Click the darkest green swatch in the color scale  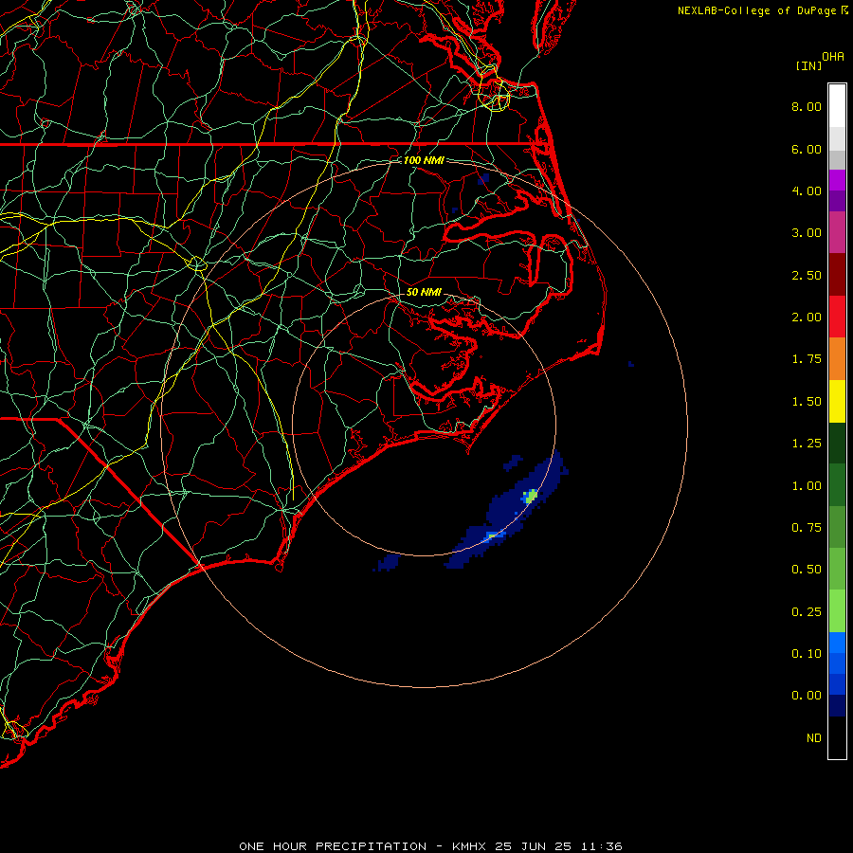(837, 443)
